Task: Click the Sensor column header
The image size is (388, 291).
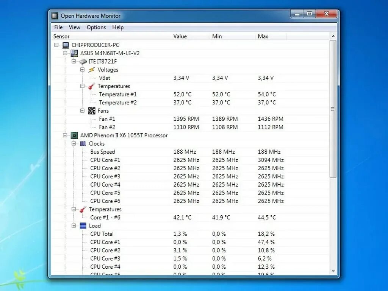Action: click(x=111, y=36)
